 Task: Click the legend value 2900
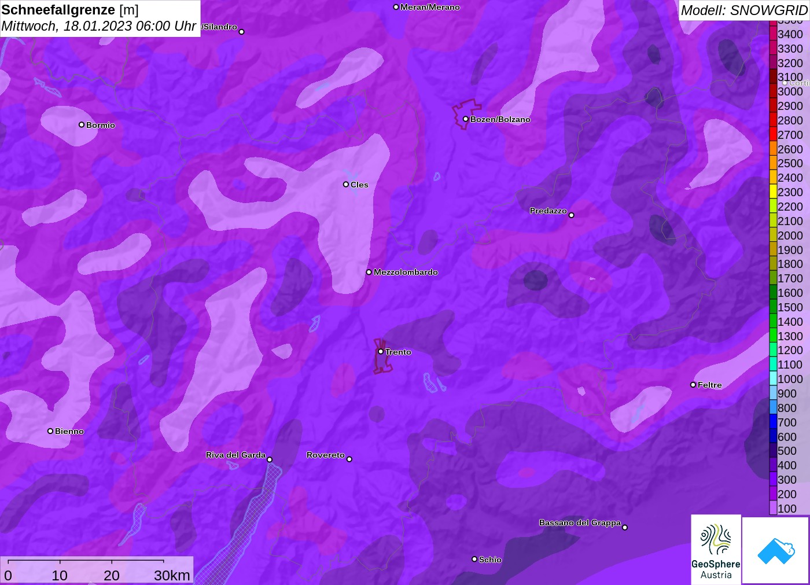(790, 106)
